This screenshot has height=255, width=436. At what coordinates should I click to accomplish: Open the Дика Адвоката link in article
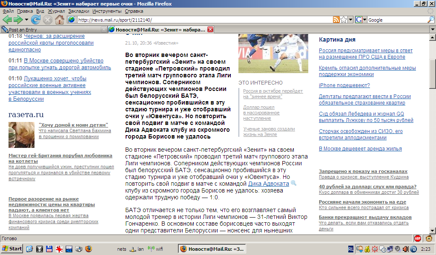(x=268, y=184)
